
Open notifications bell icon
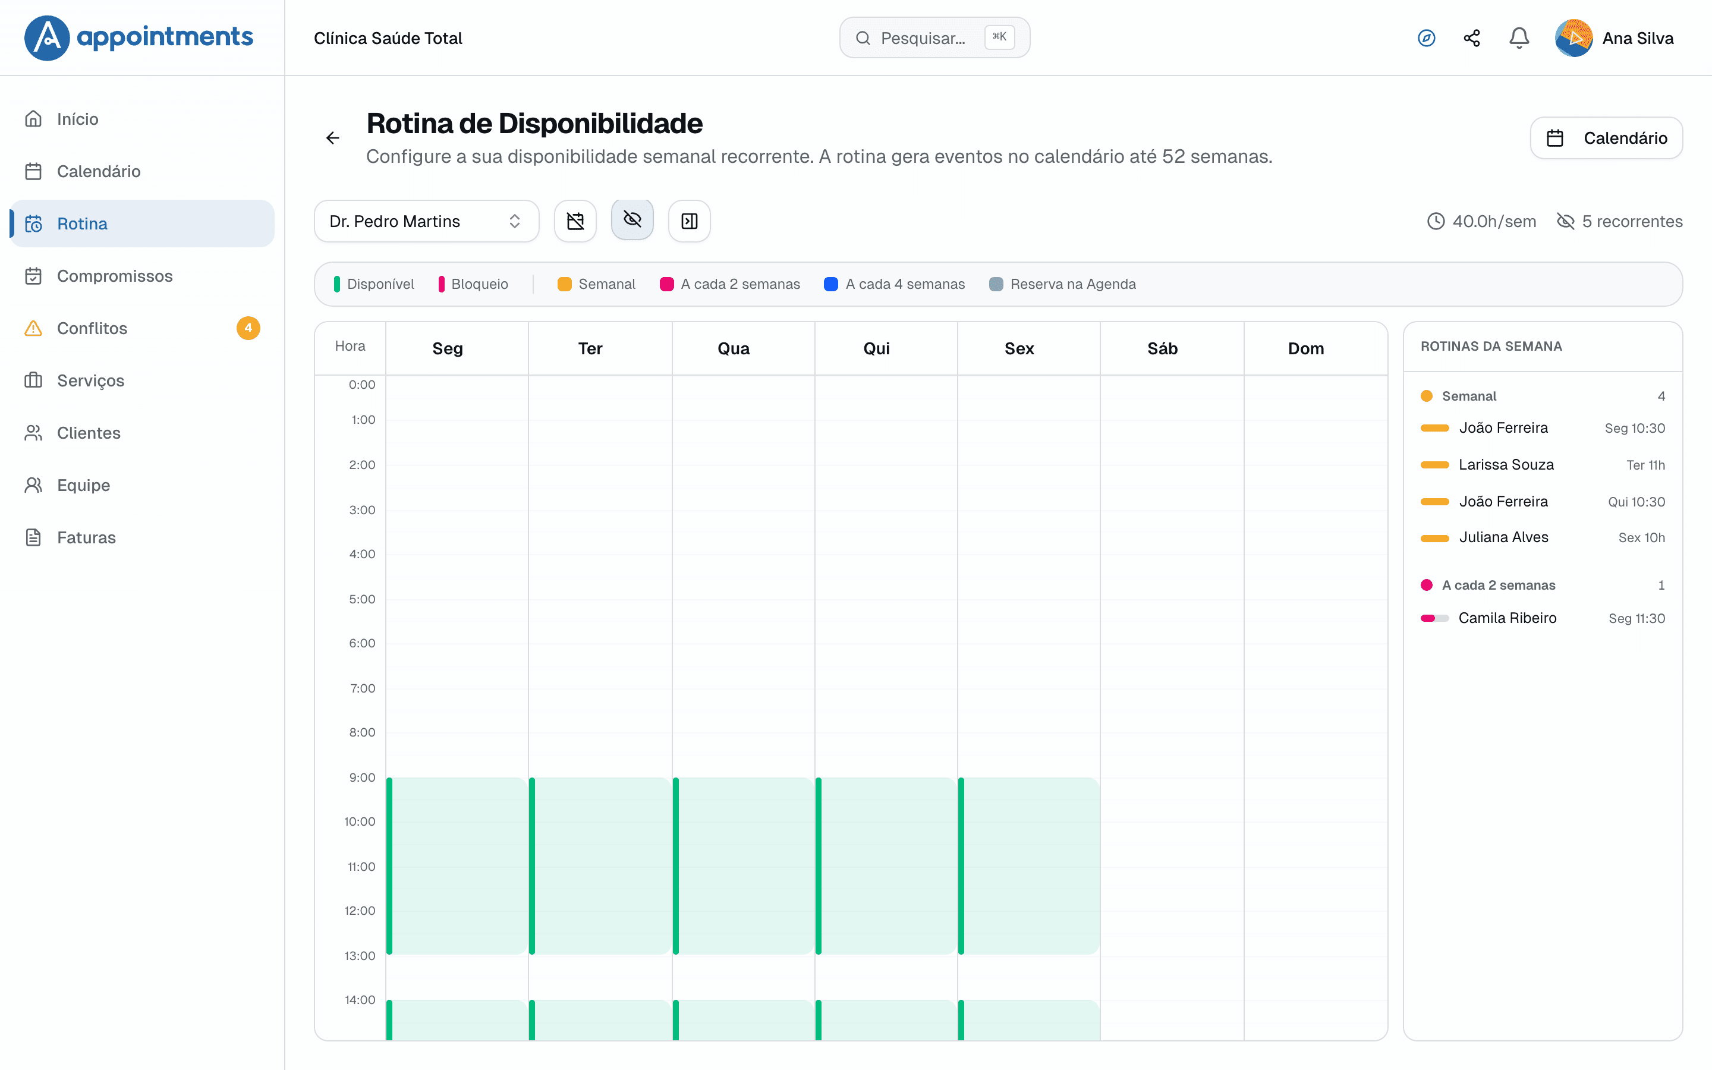tap(1519, 38)
